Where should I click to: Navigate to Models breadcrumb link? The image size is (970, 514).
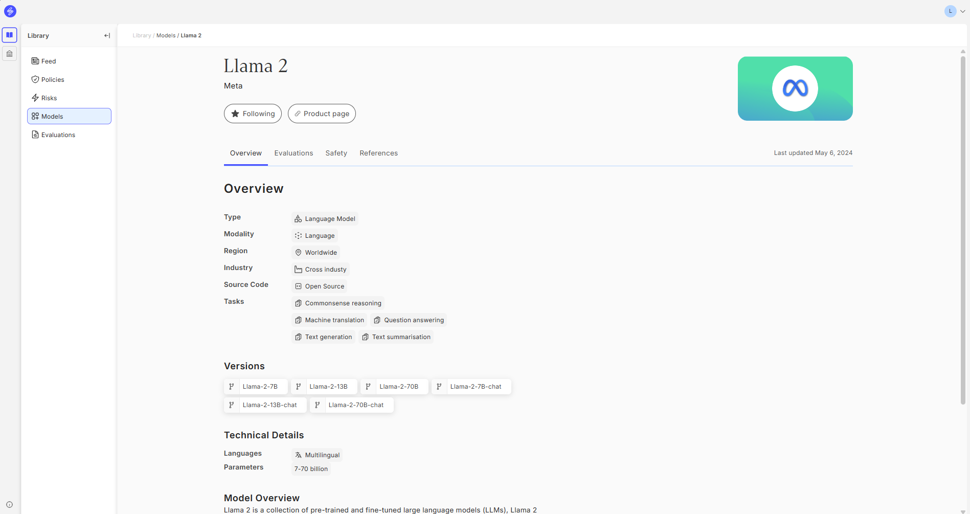coord(166,36)
